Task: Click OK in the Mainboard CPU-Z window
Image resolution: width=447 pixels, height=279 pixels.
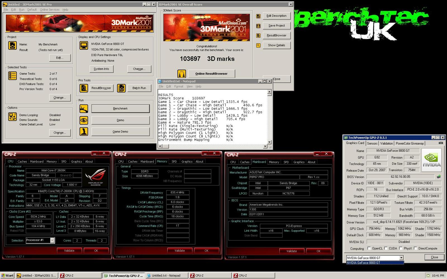Action: 318,251
